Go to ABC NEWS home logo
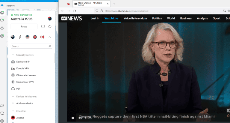This screenshot has height=123, width=230. pyautogui.click(x=72, y=18)
